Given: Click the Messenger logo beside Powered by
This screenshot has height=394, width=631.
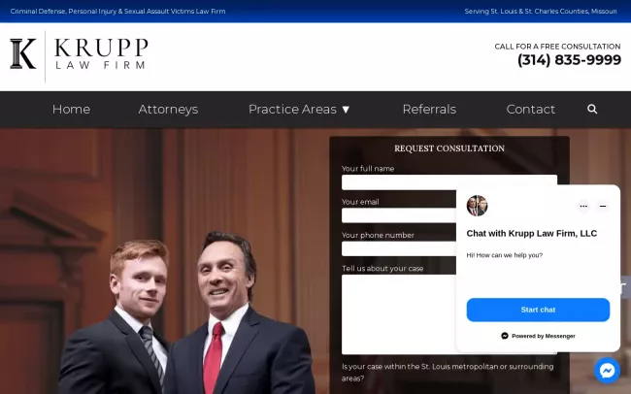Looking at the screenshot, I should 505,336.
